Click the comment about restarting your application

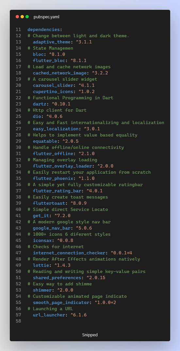pyautogui.click(x=89, y=172)
